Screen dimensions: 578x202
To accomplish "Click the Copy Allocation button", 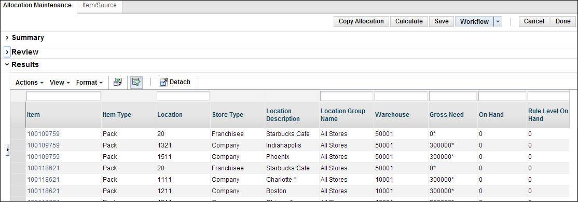I will point(361,21).
